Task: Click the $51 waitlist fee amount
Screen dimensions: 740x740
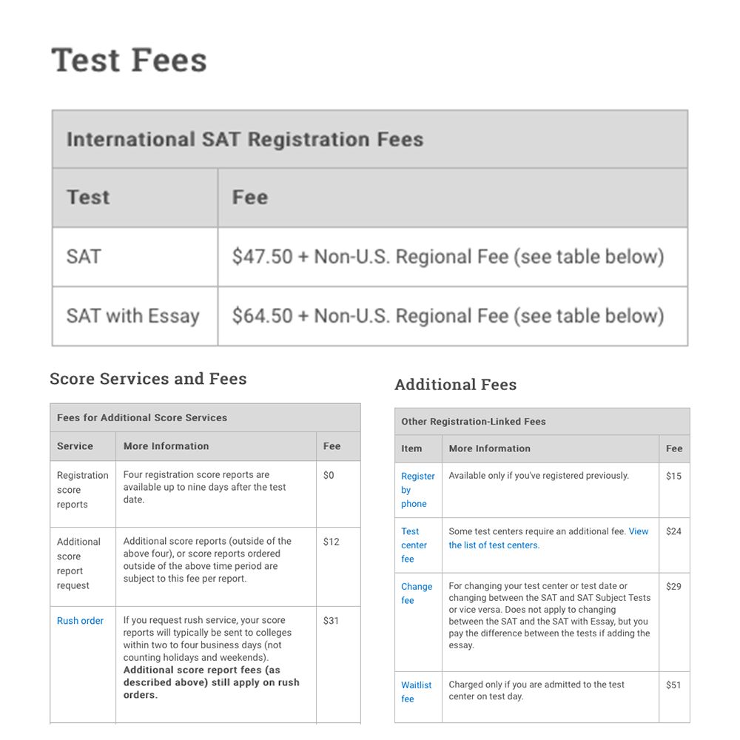Action: (673, 684)
